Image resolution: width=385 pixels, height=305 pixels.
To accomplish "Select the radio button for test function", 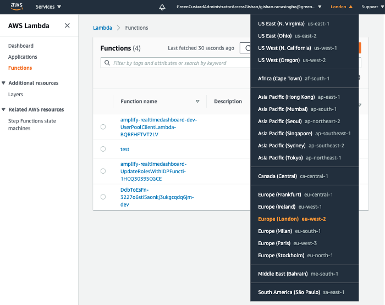I will coord(103,149).
